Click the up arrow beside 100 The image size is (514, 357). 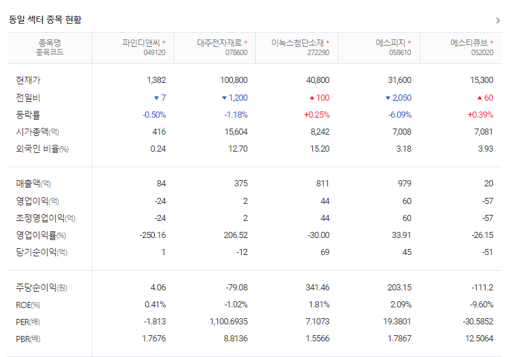pyautogui.click(x=312, y=97)
